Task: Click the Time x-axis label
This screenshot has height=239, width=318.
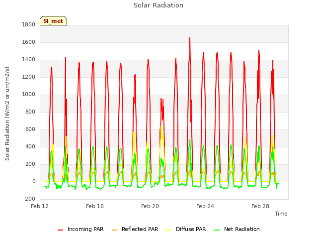Action: coord(281,214)
